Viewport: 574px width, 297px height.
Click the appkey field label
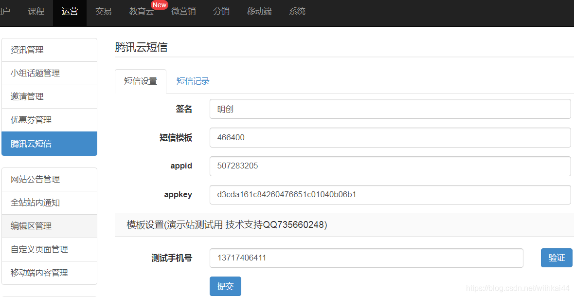click(x=178, y=194)
